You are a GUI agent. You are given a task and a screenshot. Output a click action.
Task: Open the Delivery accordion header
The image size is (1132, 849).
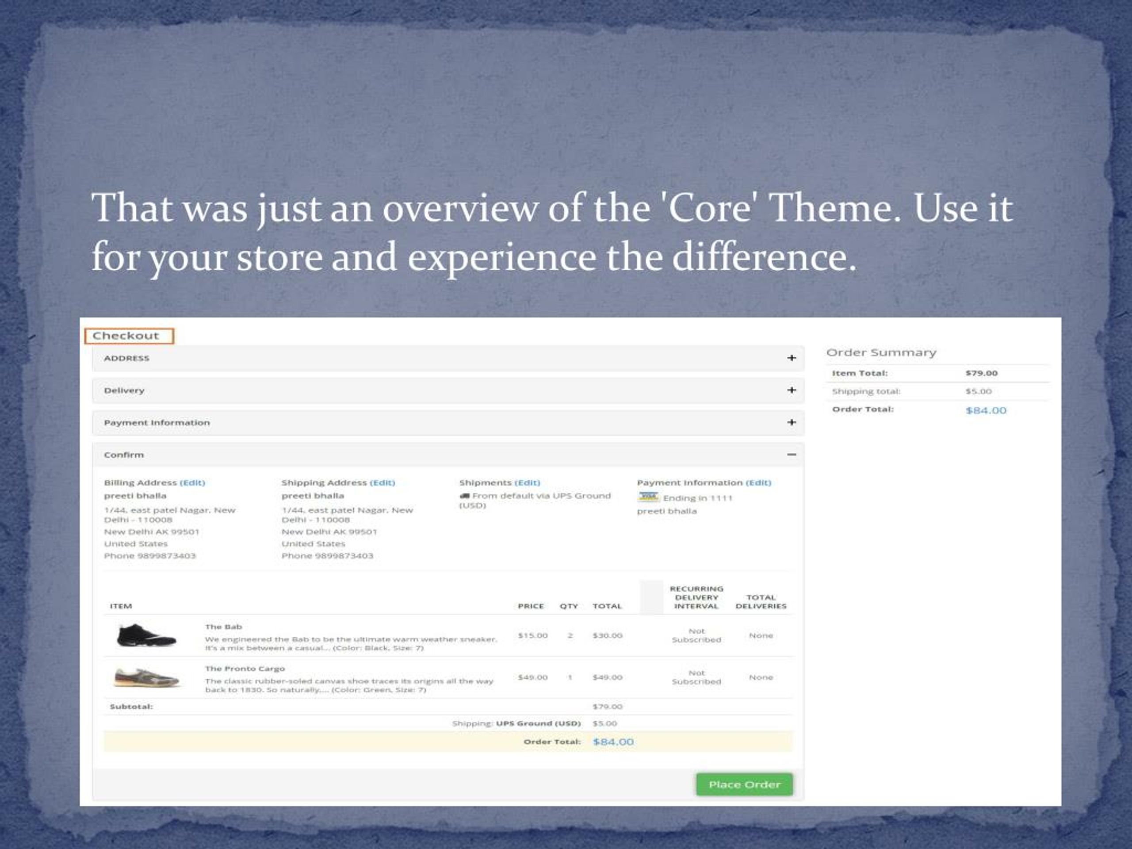tap(448, 390)
